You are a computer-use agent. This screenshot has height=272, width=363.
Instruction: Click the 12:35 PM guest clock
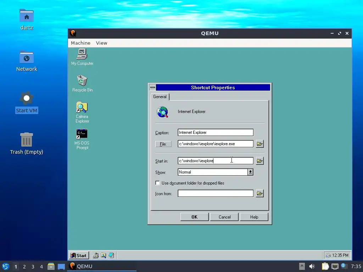pos(340,255)
